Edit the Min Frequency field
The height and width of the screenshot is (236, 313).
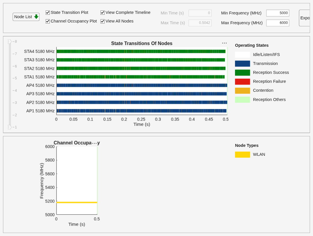pyautogui.click(x=278, y=13)
